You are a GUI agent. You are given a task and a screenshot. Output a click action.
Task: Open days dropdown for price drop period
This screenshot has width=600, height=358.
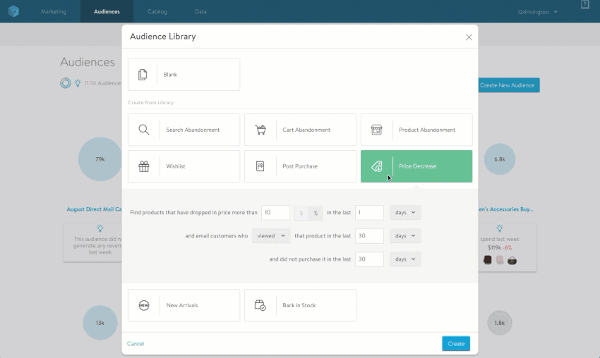point(405,212)
